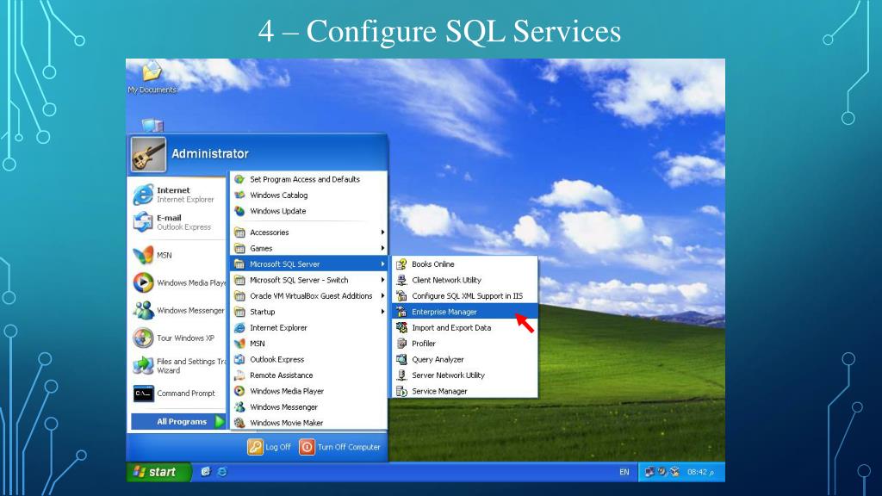Launch Outlook Express from All Programs list
The height and width of the screenshot is (496, 882).
click(309, 359)
